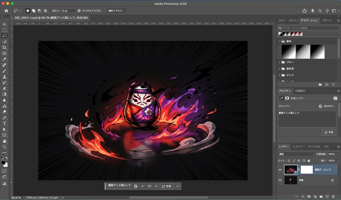Screen dimensions: 341x200
Task: Go to the Home screen icon
Action: pos(6,11)
